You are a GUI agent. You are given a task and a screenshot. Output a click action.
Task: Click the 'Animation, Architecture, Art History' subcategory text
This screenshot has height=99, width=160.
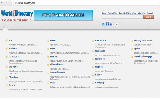[x=21, y=45]
